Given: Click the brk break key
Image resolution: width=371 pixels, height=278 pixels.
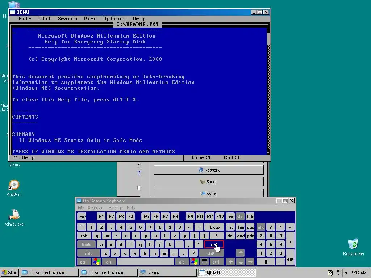Looking at the screenshot, I should coord(250,216).
